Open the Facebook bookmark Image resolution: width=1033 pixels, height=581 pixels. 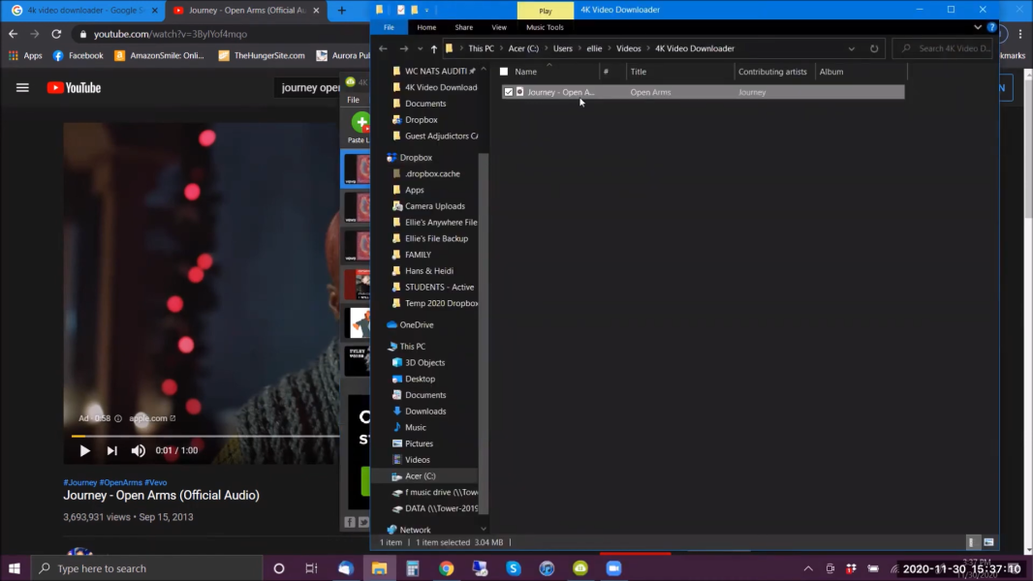coord(78,55)
